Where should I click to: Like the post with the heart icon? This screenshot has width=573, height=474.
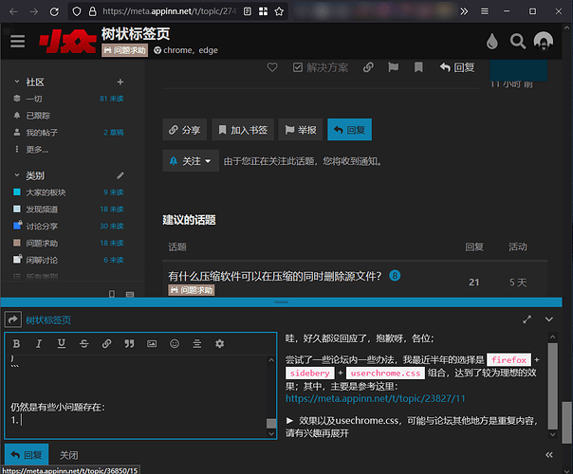click(x=272, y=67)
